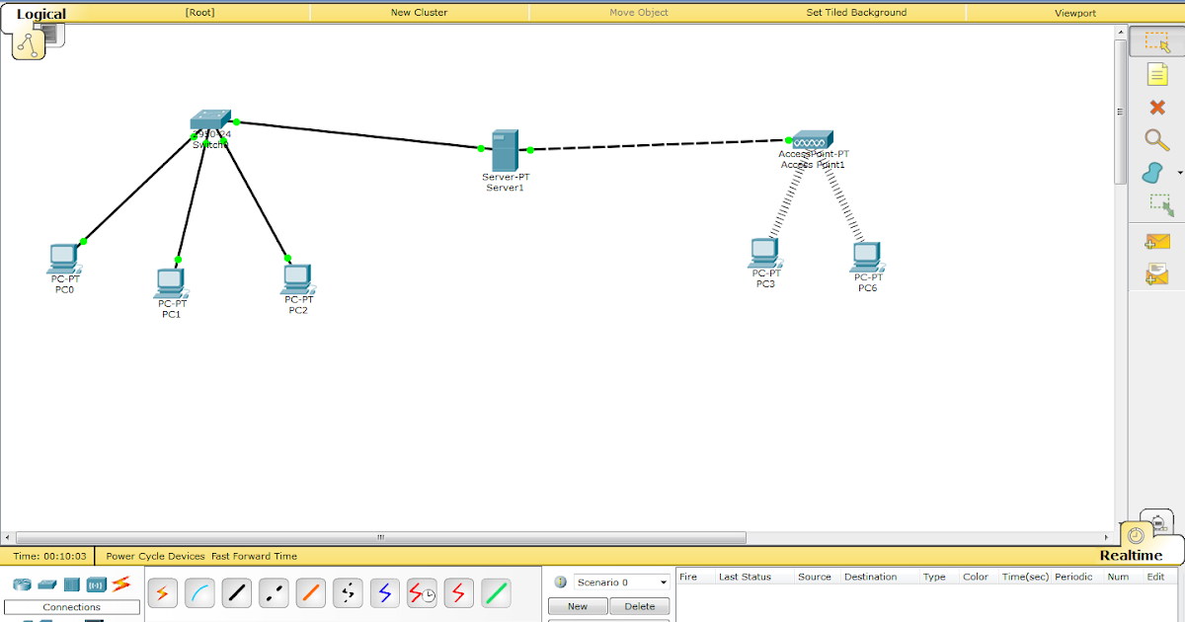The width and height of the screenshot is (1185, 622).
Task: Select the Server1 device on the canvas
Action: point(505,148)
